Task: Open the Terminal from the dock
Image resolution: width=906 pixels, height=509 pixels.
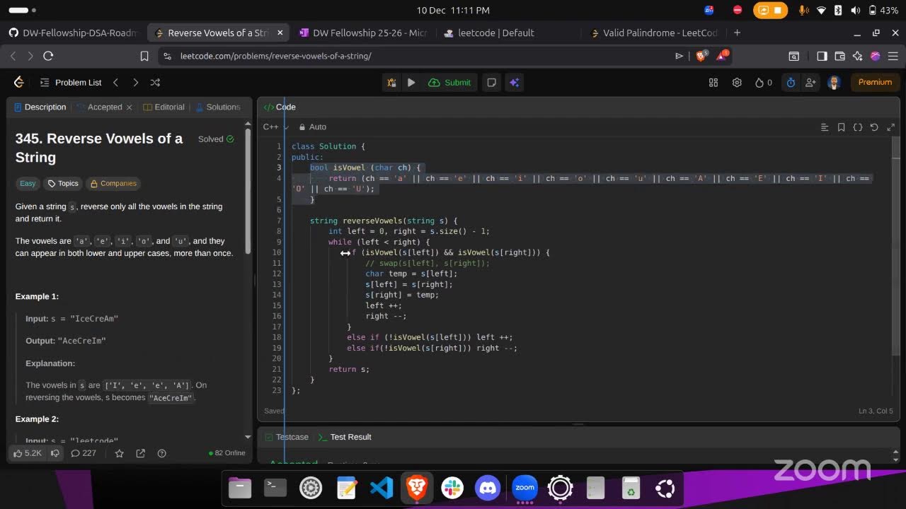Action: (x=275, y=488)
